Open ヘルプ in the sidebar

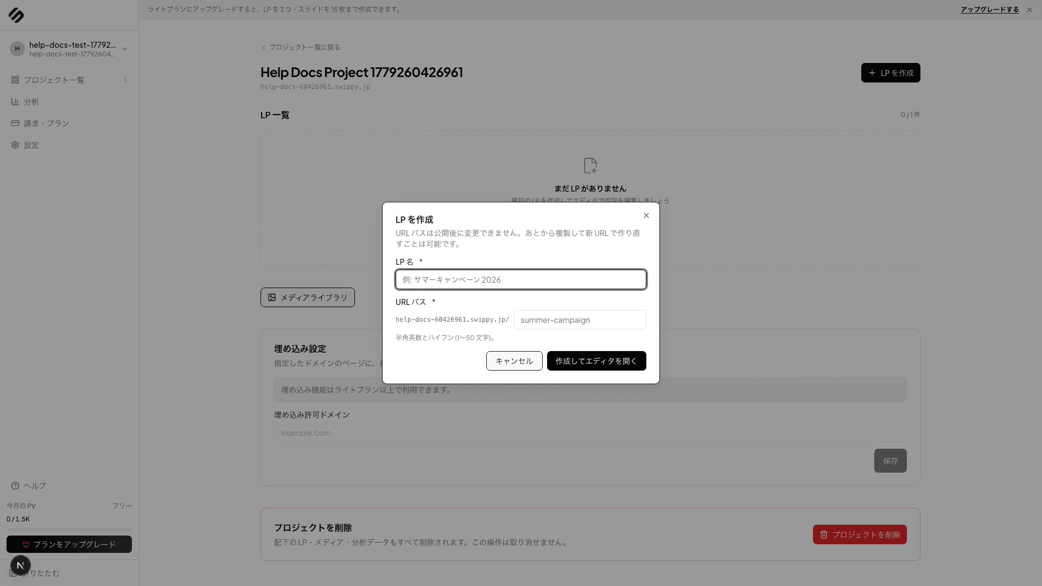click(69, 486)
